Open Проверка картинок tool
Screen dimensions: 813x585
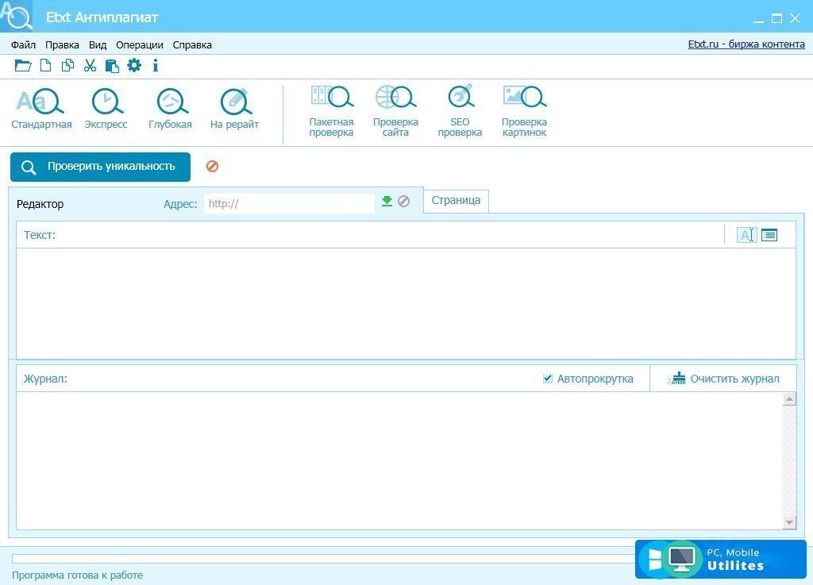[524, 111]
